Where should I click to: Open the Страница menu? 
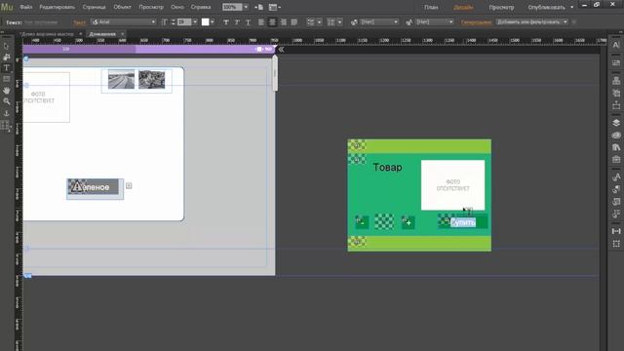coord(94,7)
